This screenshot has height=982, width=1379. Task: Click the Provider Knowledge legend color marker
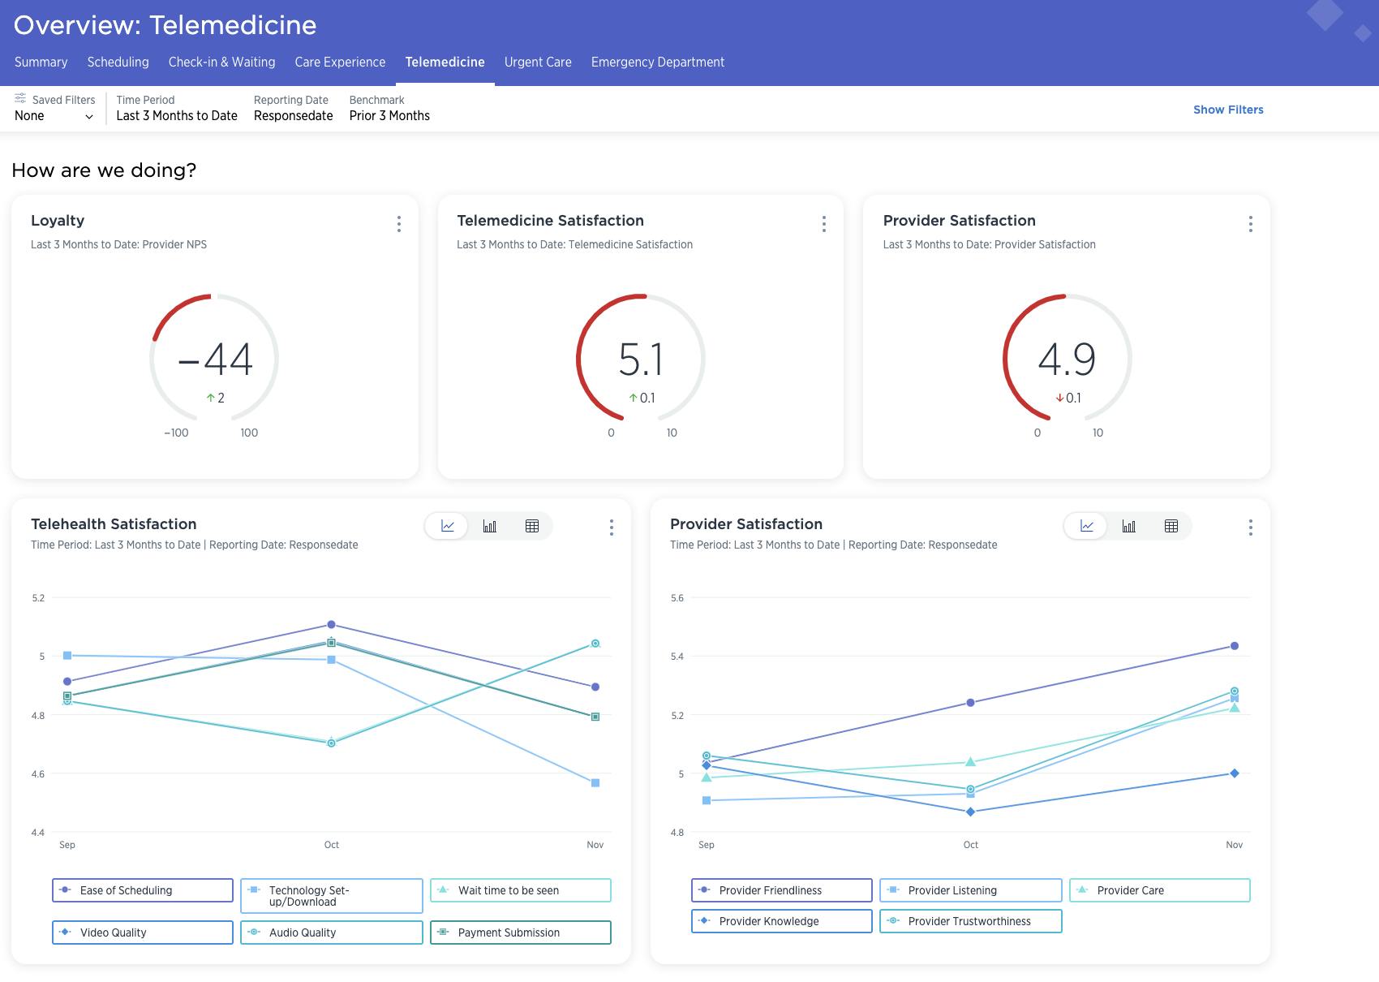(x=704, y=921)
